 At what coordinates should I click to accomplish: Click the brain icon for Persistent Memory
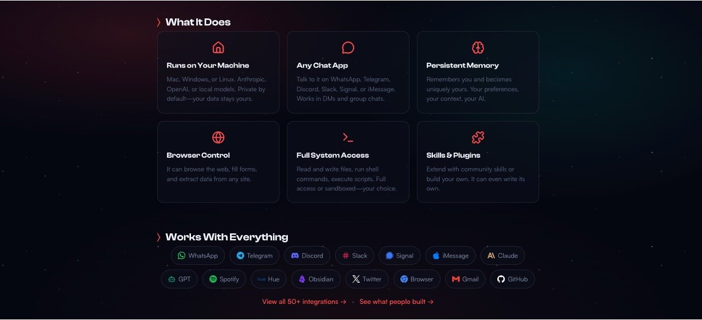coord(478,48)
